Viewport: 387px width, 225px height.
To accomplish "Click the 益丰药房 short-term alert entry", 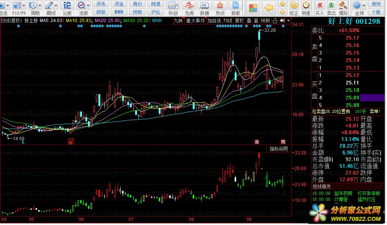I will pyautogui.click(x=343, y=194).
